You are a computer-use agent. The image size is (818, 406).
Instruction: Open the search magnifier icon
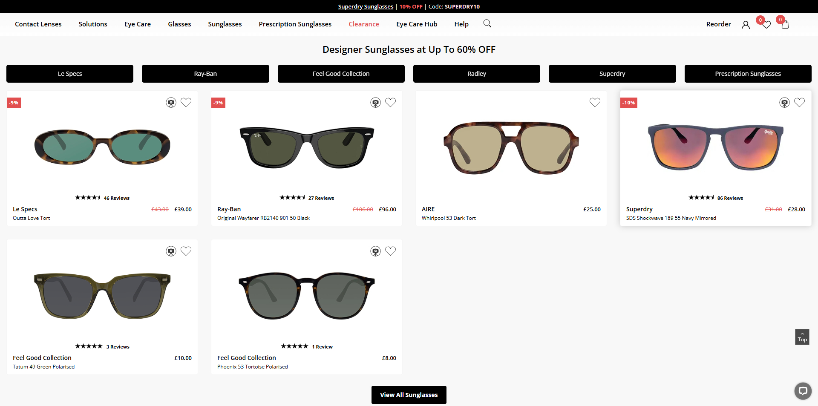click(x=487, y=23)
